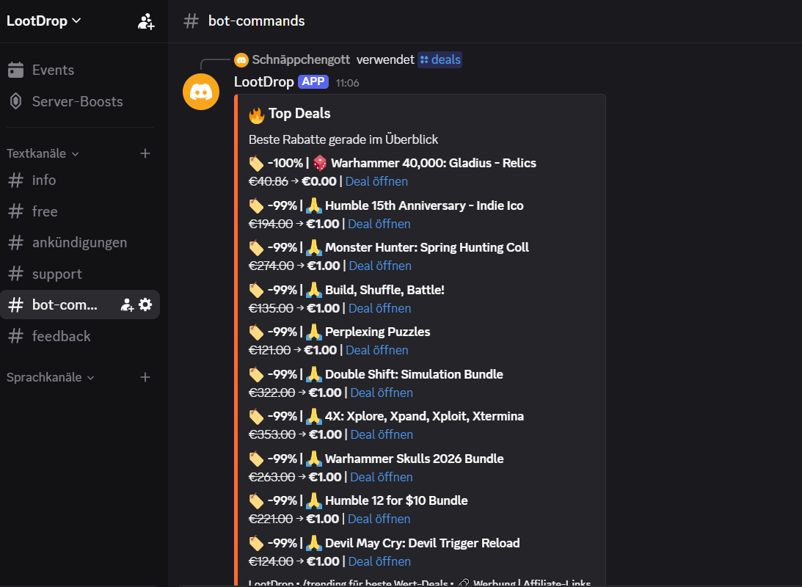This screenshot has height=587, width=802.
Task: Open the Humble 12 for $10 Bundle deal link
Action: click(379, 519)
